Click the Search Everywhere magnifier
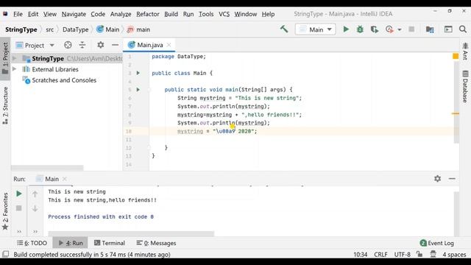The width and height of the screenshot is (471, 265). (x=463, y=29)
